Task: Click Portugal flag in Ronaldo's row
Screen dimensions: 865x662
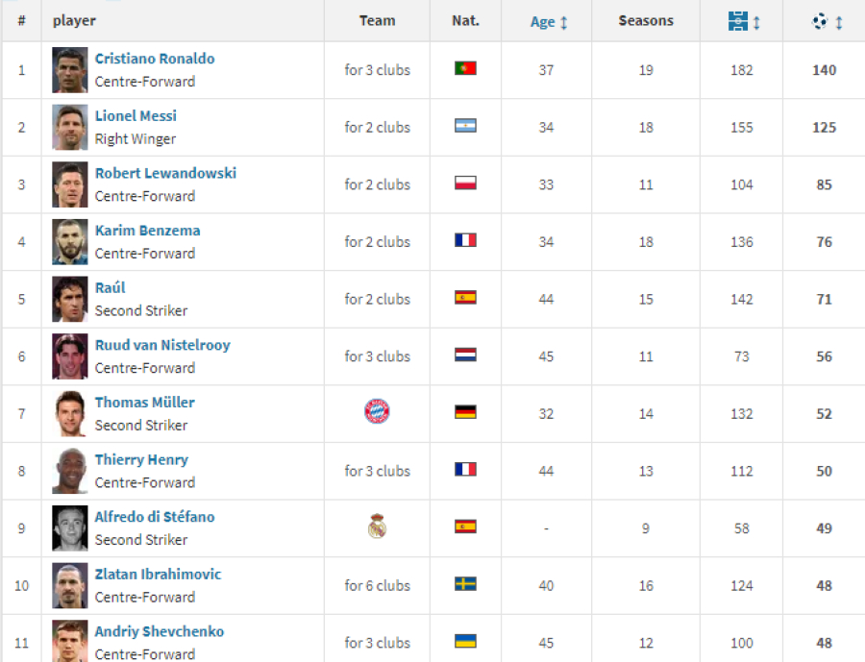Action: pos(465,68)
